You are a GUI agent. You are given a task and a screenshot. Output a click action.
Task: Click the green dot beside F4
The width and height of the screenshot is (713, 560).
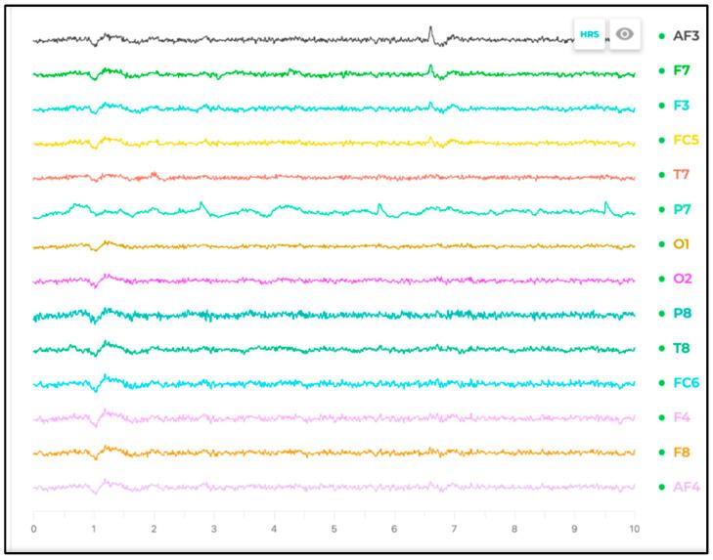(662, 417)
